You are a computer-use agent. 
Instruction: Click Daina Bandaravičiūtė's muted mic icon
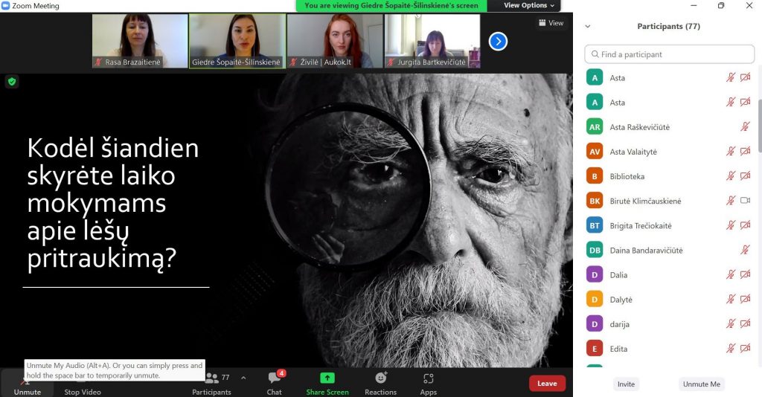click(x=745, y=250)
